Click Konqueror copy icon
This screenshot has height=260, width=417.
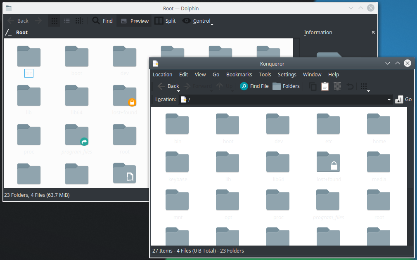click(313, 86)
